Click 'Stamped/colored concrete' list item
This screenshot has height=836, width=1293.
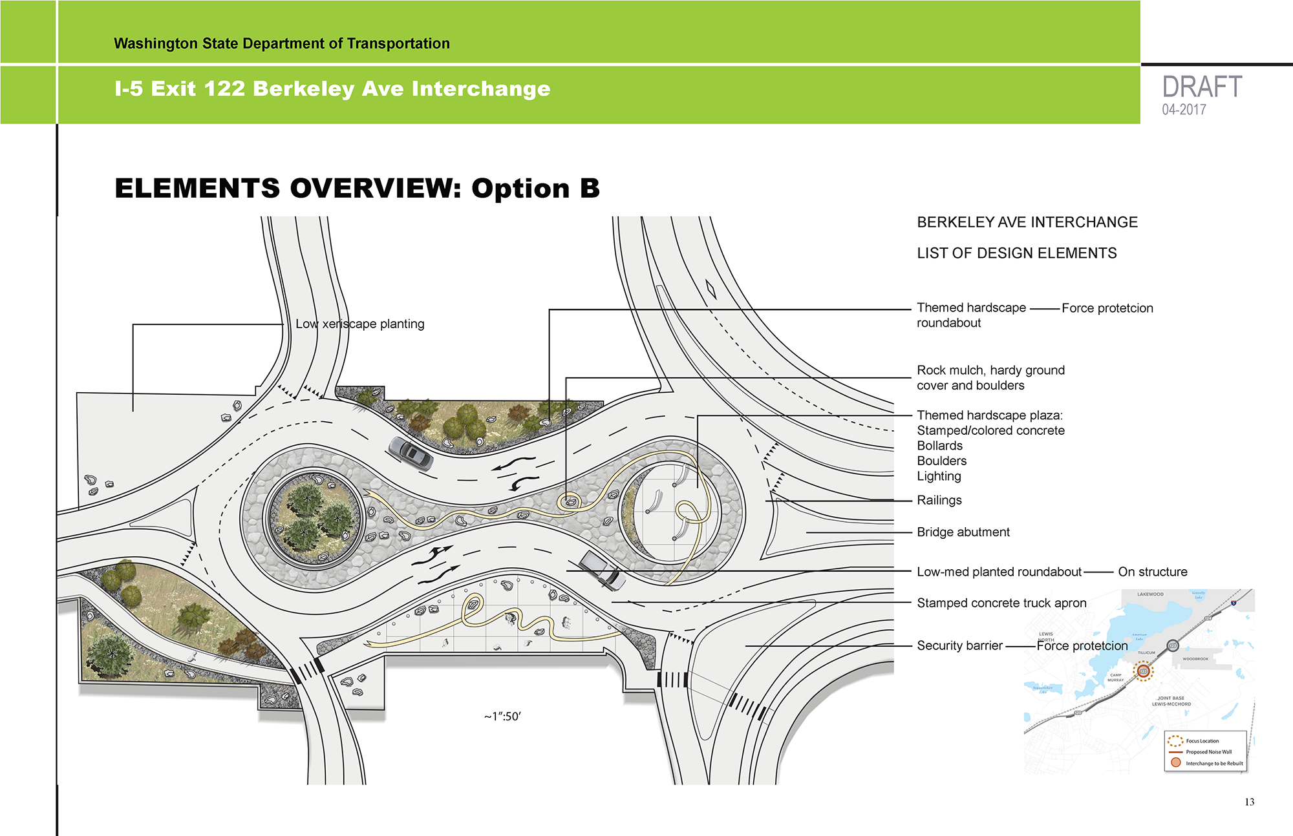click(x=990, y=430)
